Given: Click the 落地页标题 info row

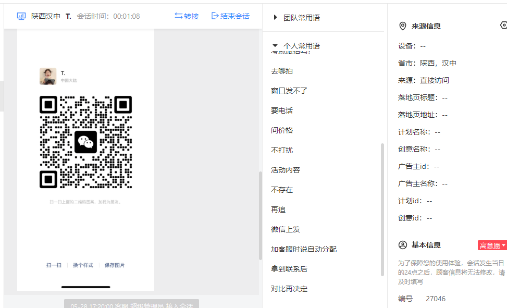Looking at the screenshot, I should click(423, 97).
